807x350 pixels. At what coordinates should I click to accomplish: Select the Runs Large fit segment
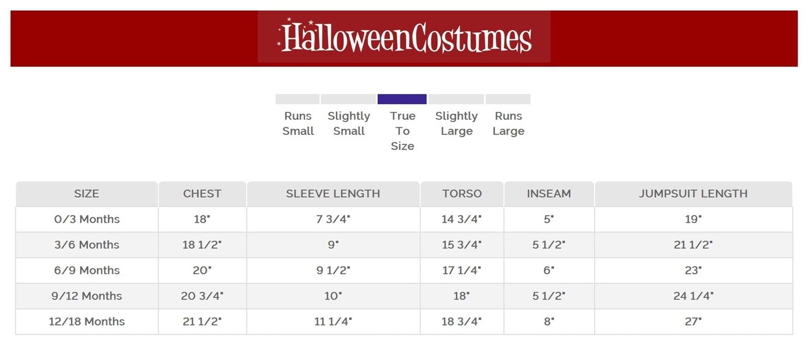[x=508, y=99]
